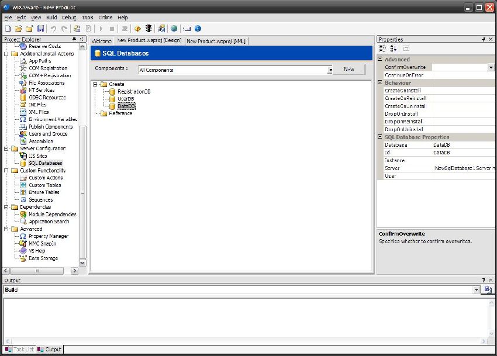Select Property Manager under Advanced
This screenshot has height=356, width=497.
48,236
